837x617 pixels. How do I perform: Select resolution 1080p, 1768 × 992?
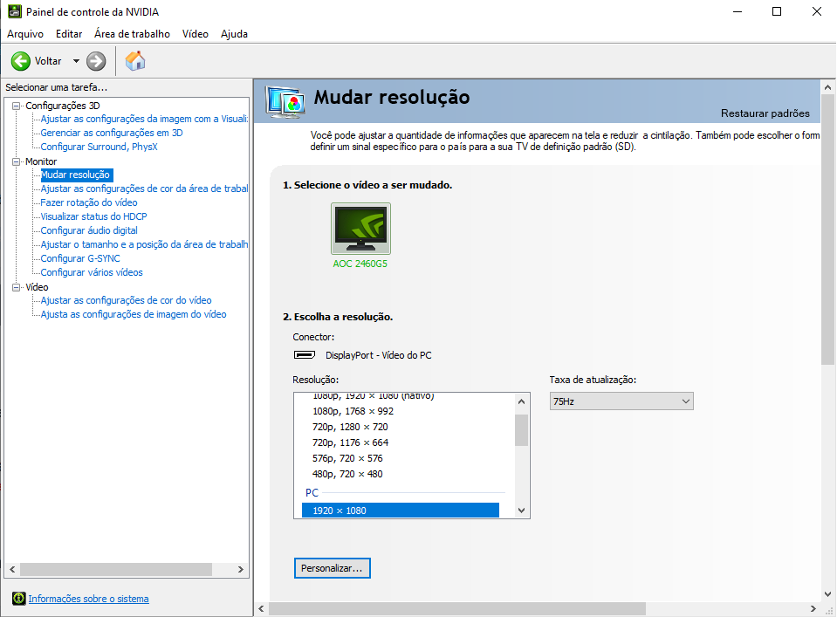point(353,411)
